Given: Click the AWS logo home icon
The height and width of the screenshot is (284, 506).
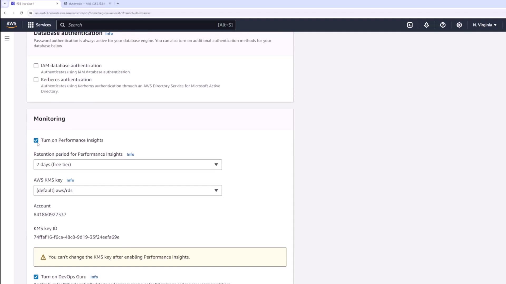Looking at the screenshot, I should (x=11, y=25).
